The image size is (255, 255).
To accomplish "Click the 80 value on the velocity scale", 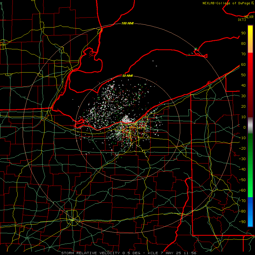I will pyautogui.click(x=243, y=44).
